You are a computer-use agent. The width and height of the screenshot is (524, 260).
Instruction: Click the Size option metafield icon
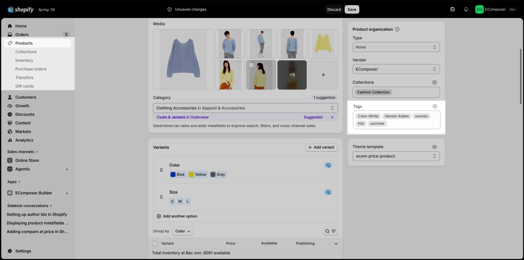[x=328, y=192]
